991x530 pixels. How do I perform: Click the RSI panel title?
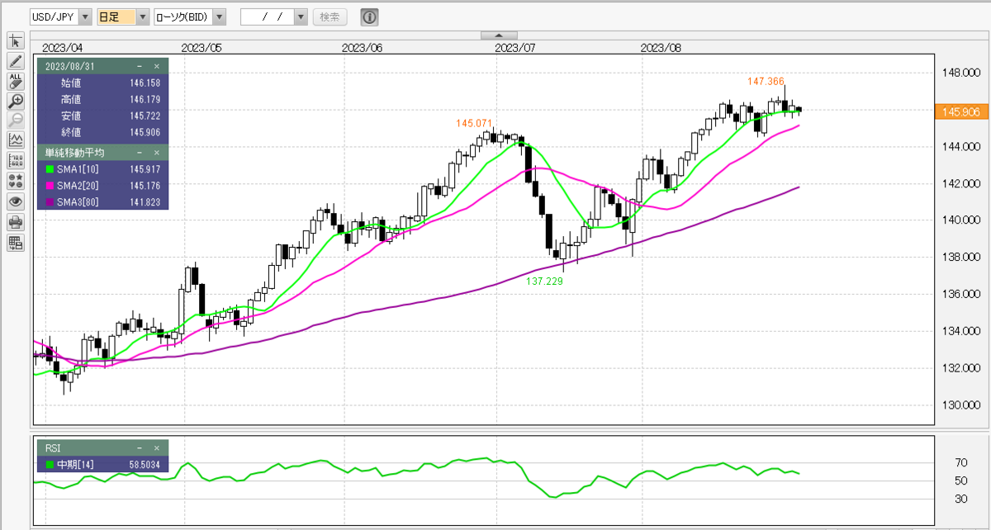pos(53,447)
